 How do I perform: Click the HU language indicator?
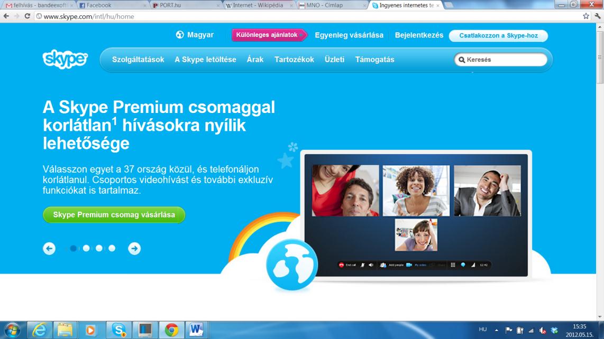coord(483,329)
